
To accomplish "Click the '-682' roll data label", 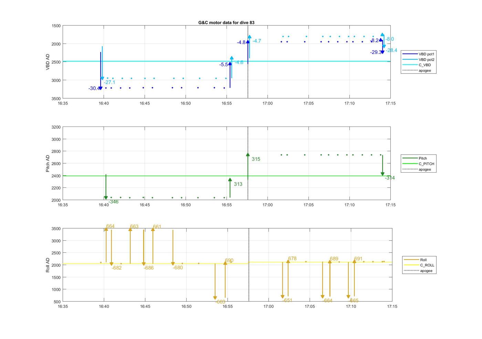I will [x=117, y=268].
